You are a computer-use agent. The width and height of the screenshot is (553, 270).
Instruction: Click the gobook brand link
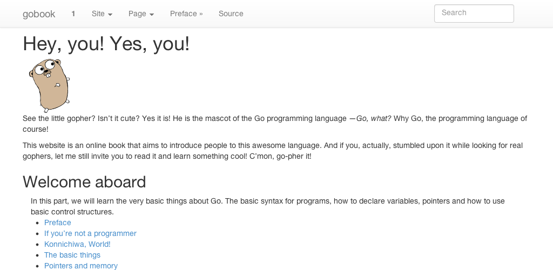[39, 14]
